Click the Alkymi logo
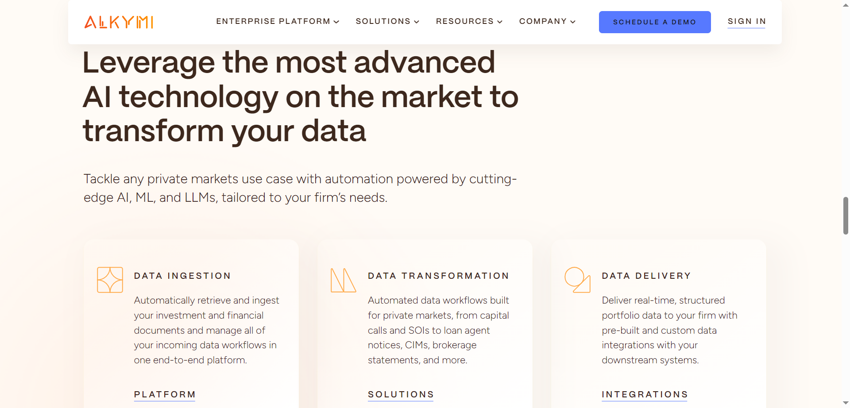Screen dimensions: 850x408 118,22
